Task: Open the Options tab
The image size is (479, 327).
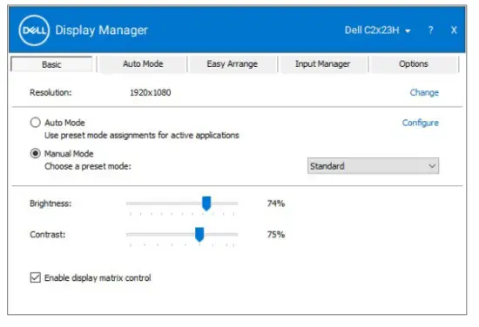Action: (x=414, y=63)
